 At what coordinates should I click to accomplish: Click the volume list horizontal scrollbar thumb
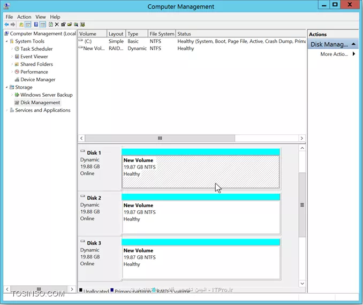[x=160, y=138]
